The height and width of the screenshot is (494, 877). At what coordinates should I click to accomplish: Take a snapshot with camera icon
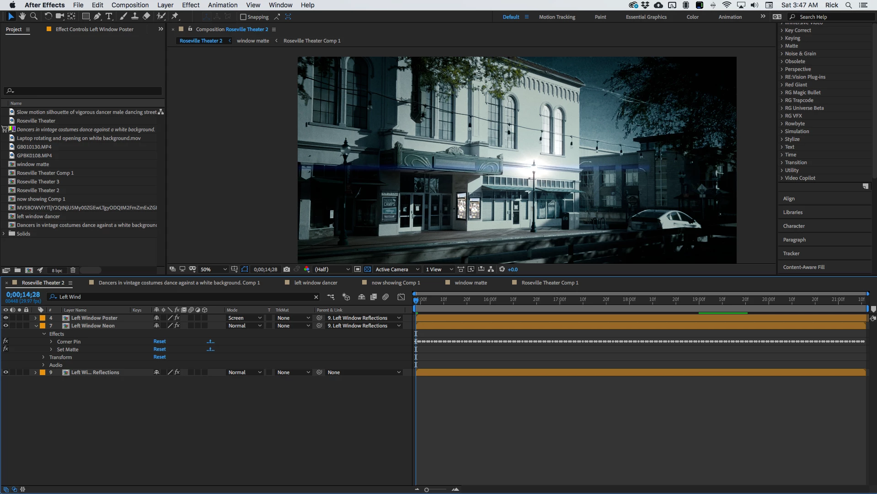(287, 269)
